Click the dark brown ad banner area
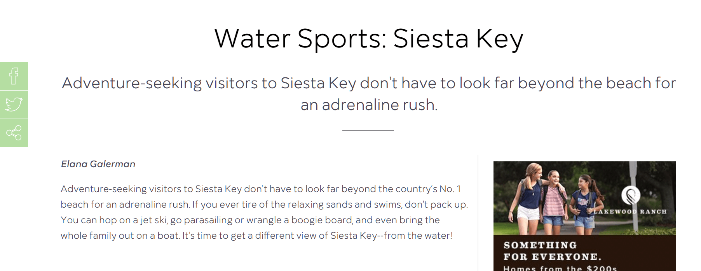The image size is (701, 271). pos(584,253)
